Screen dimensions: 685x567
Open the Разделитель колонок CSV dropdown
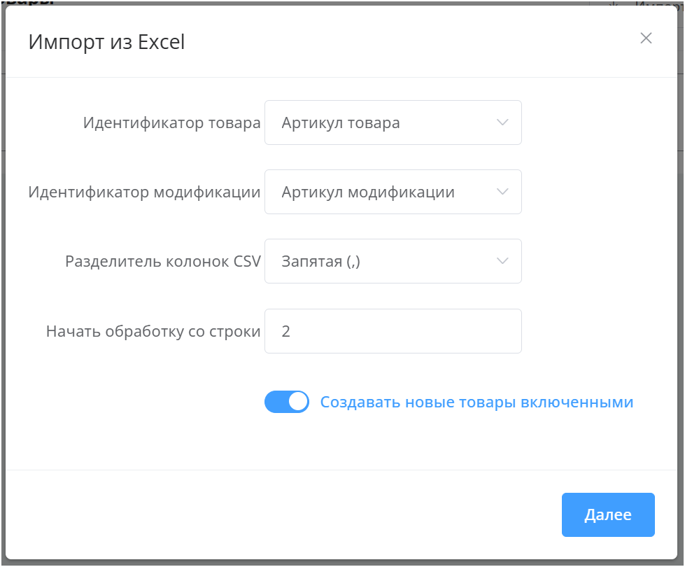point(393,261)
